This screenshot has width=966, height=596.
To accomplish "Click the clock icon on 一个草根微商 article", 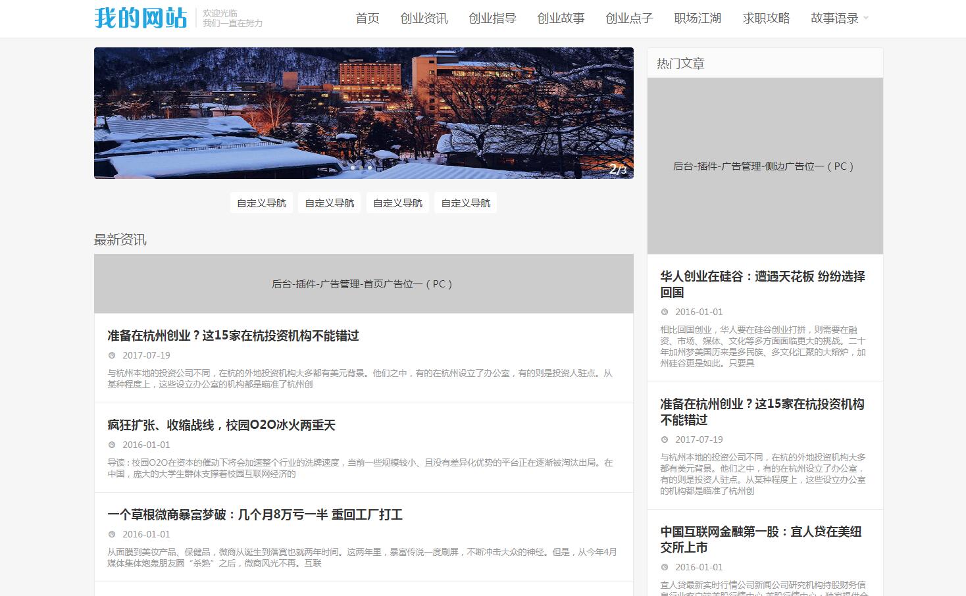I will pyautogui.click(x=112, y=534).
